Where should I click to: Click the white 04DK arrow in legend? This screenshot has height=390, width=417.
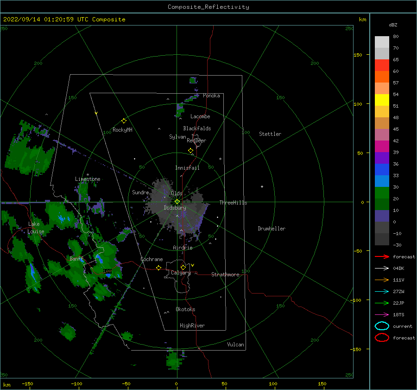point(382,269)
